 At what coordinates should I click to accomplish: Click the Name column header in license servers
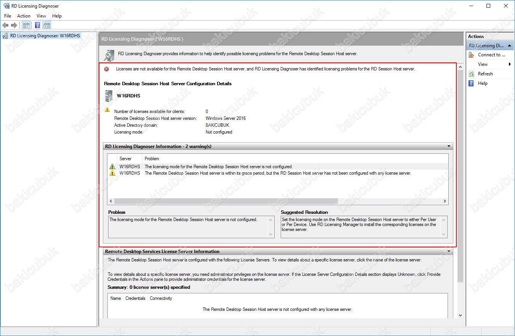pos(115,298)
